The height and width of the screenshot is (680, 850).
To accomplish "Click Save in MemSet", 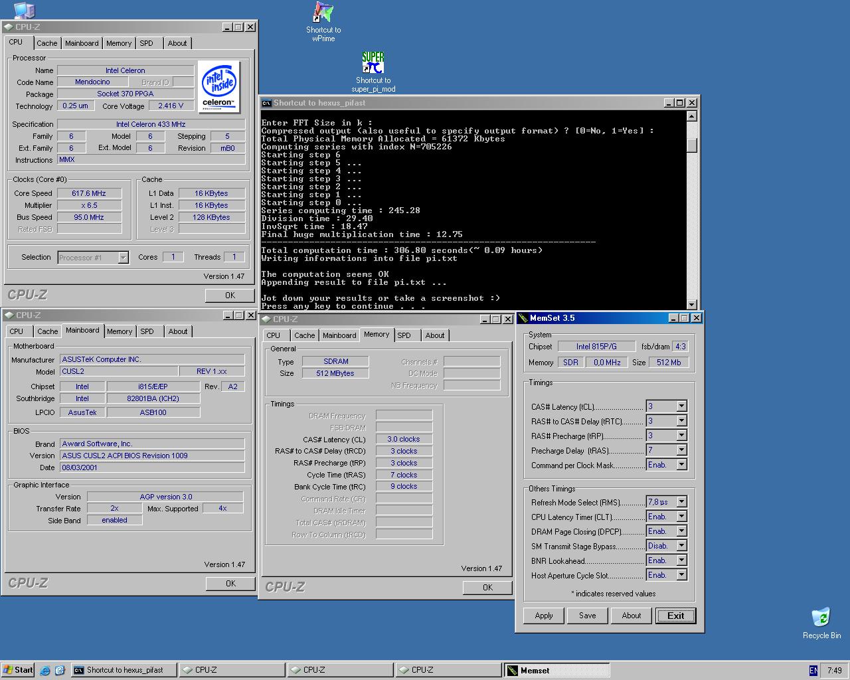I will (588, 616).
